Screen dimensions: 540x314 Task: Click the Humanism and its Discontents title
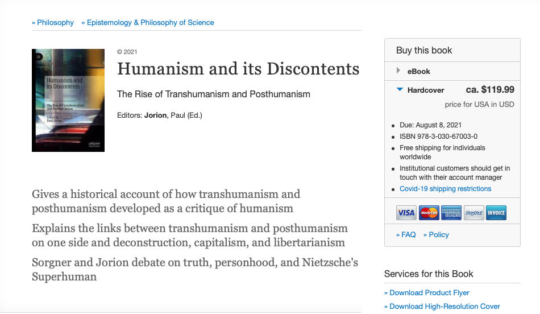point(238,69)
